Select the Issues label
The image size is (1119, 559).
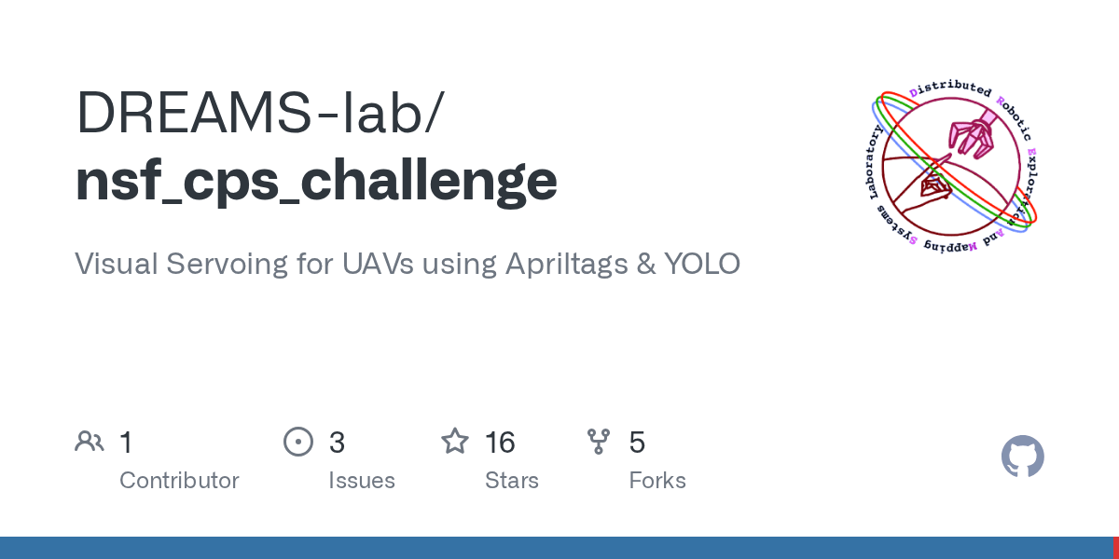point(362,481)
